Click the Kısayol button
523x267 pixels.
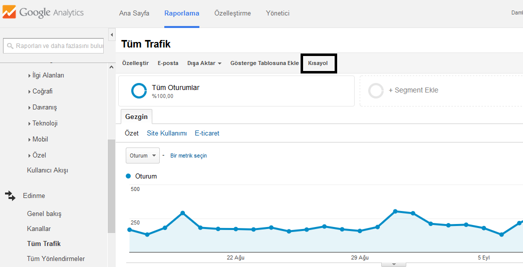pyautogui.click(x=318, y=63)
